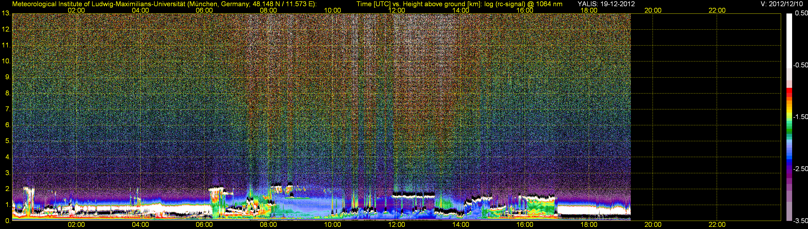Click the height axis label 10.

tap(6, 61)
